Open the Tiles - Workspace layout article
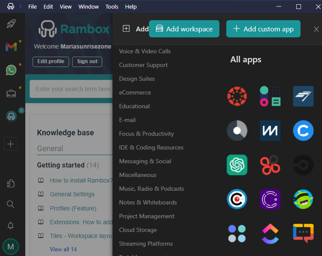This screenshot has width=322, height=256. point(81,236)
